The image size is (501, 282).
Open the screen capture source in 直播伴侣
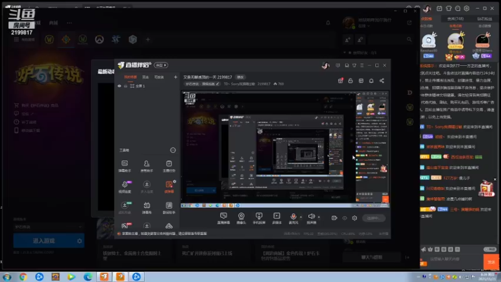coord(224,218)
